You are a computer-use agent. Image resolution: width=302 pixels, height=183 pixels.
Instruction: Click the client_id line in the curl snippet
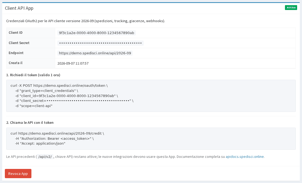tap(67, 96)
